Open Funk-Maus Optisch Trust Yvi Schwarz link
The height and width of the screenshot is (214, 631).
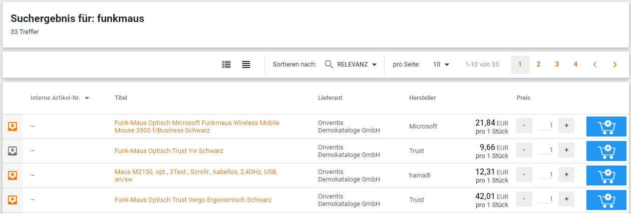coord(169,151)
